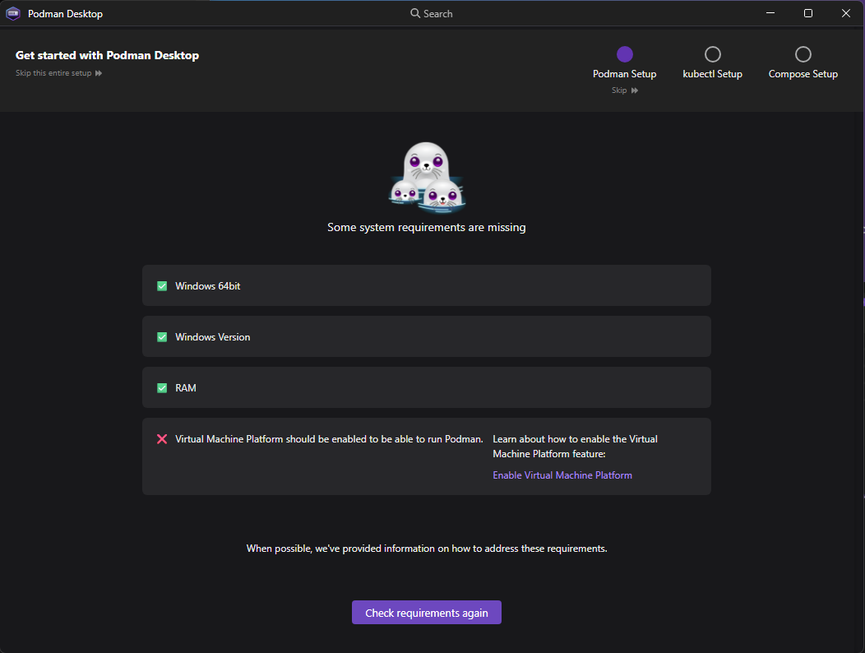Click the green checkmark beside Windows Version
This screenshot has width=865, height=653.
162,336
